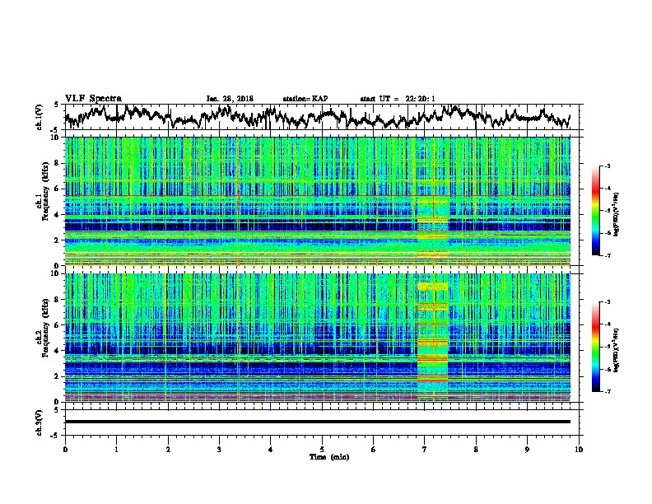
Task: Click the red horizontal line in ch.1 spectrogram
Action: click(x=317, y=195)
